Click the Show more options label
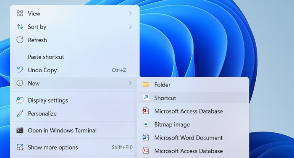This screenshot has height=158, width=294. 53,147
